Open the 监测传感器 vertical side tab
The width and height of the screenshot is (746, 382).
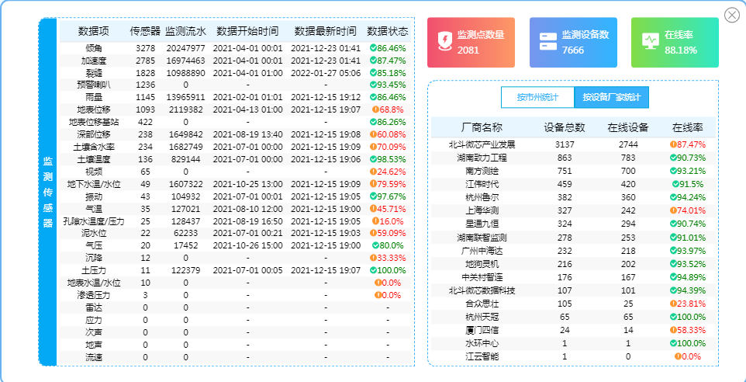[48, 191]
